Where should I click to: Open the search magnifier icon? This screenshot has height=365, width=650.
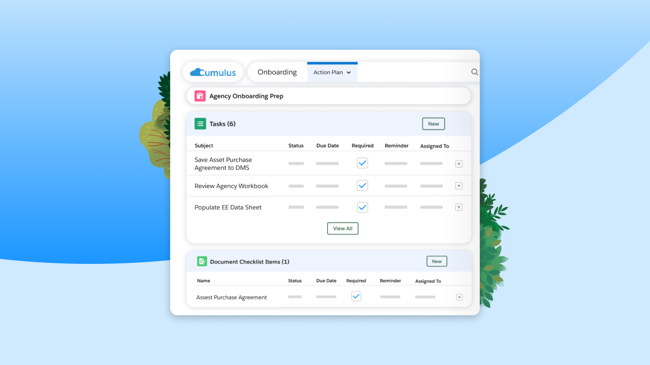474,71
